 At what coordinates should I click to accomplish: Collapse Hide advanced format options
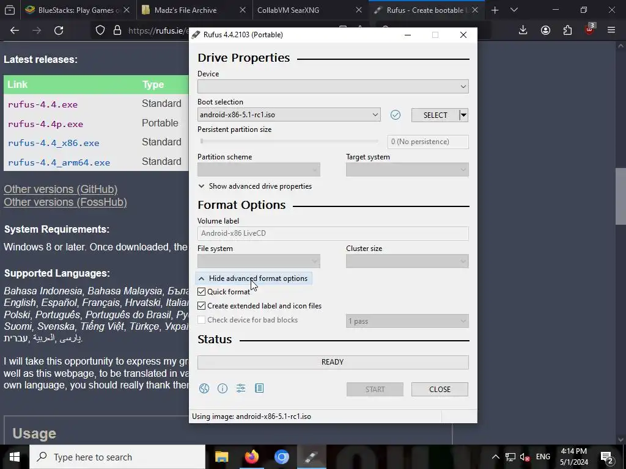[x=254, y=278]
